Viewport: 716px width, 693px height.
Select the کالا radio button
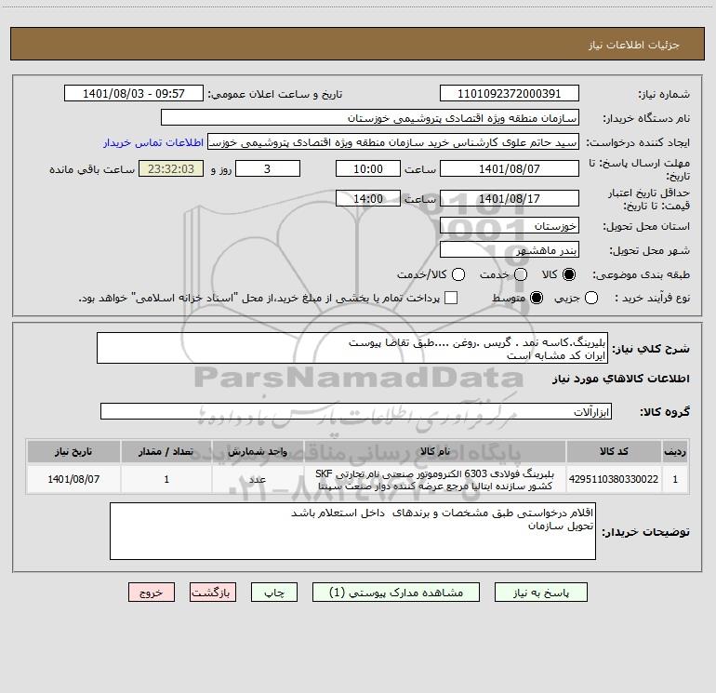569,274
